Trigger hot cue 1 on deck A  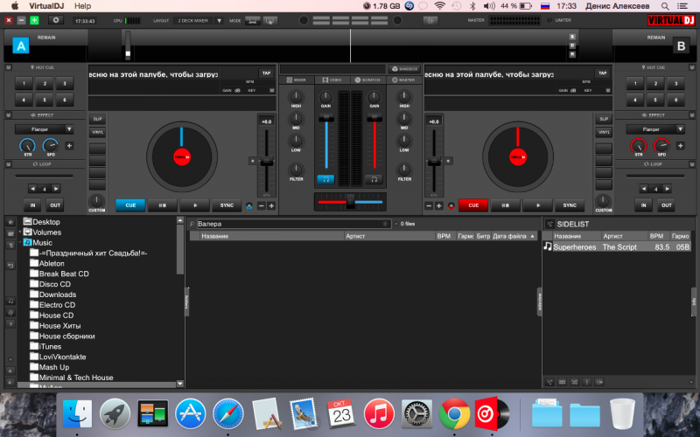pos(24,83)
